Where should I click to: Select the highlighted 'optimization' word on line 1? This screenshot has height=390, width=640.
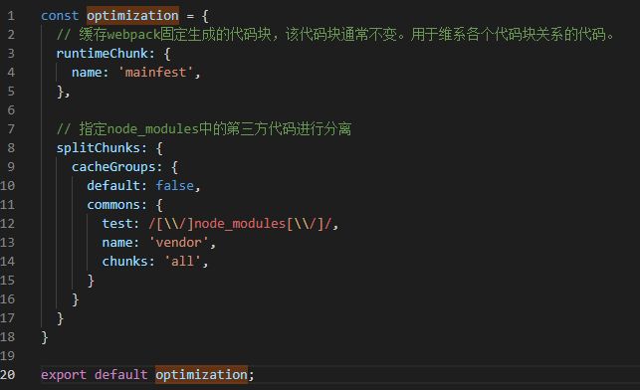(132, 16)
